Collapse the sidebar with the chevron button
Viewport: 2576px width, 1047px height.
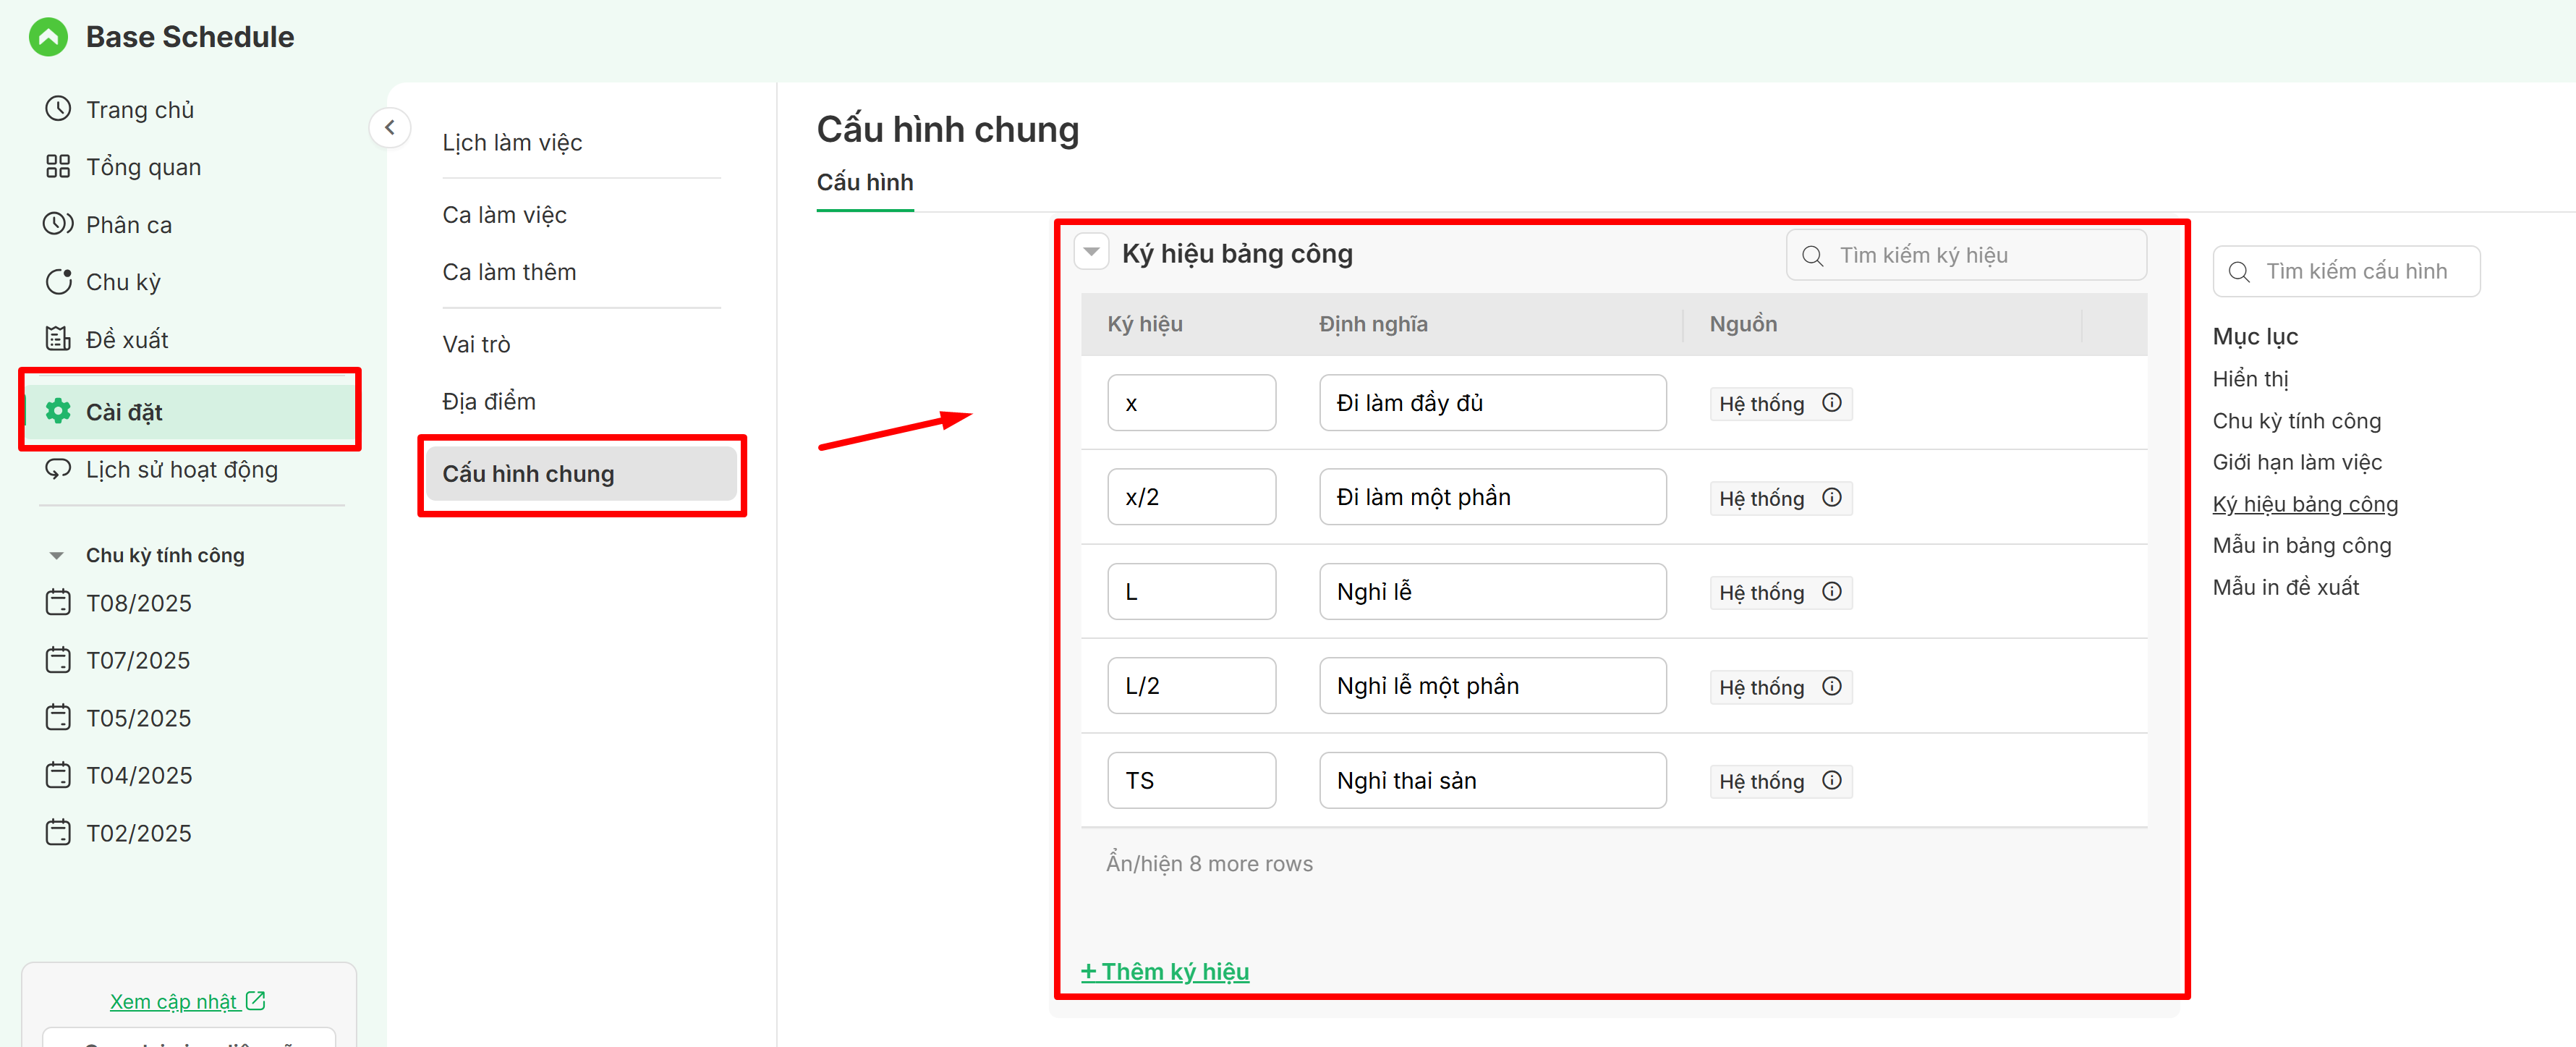[390, 128]
